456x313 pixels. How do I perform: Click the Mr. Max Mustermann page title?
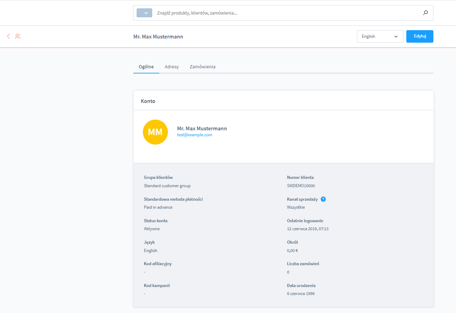(158, 36)
